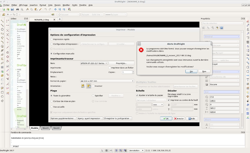Click the Pan (four arrows) toolbar icon
250x153 pixels.
tap(55, 9)
